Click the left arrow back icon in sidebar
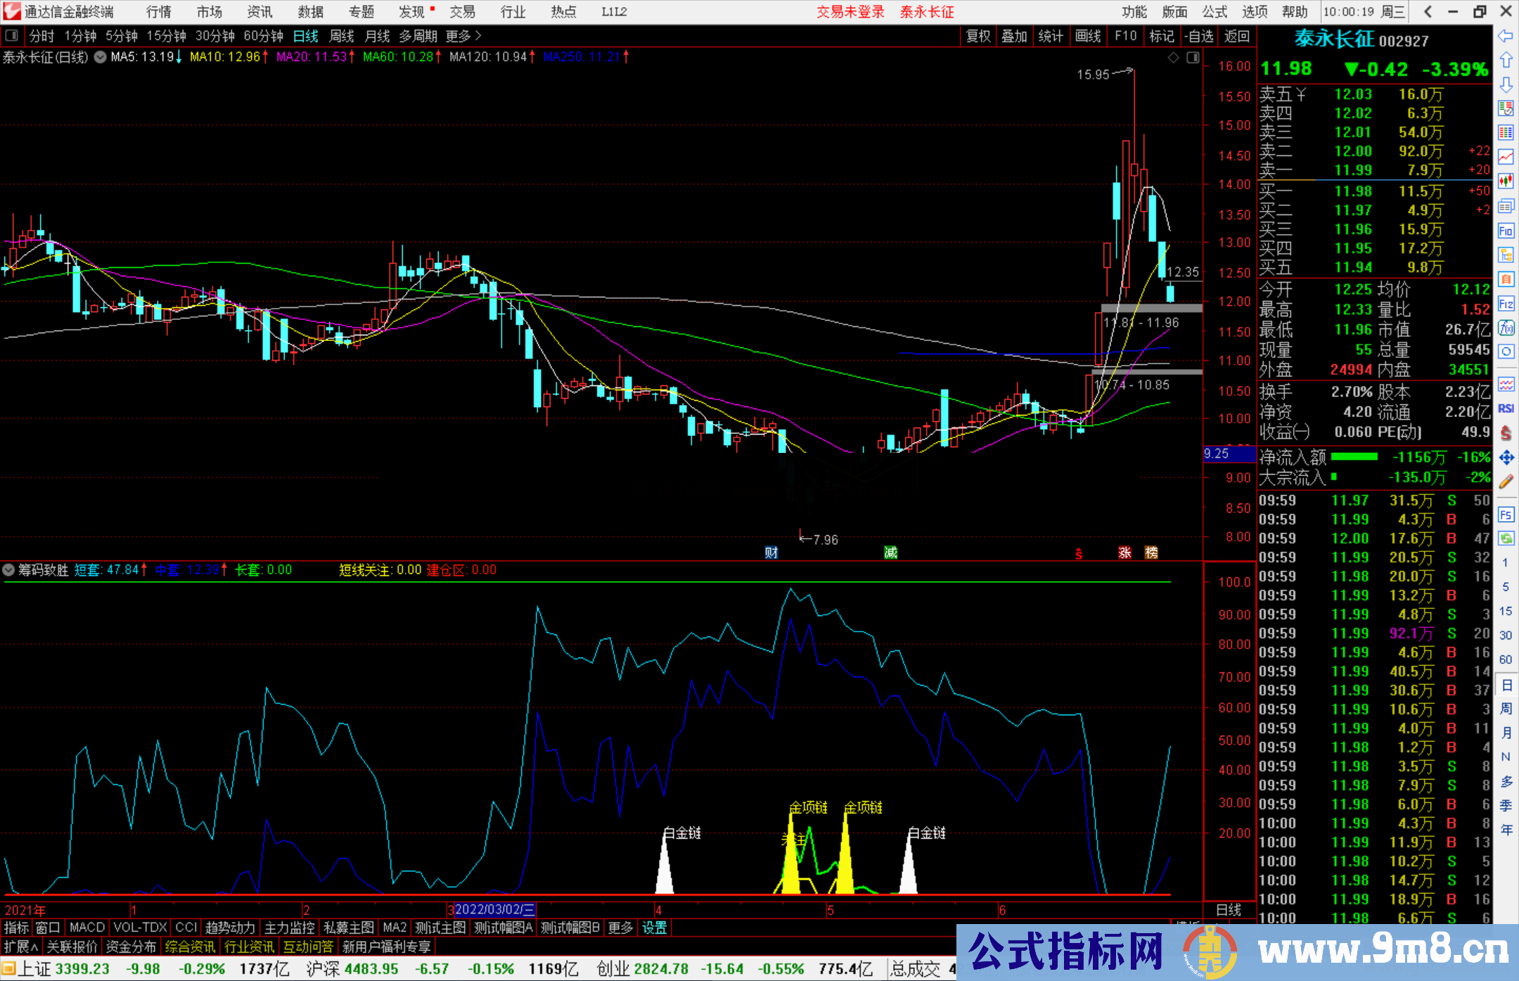This screenshot has height=981, width=1519. [1506, 36]
